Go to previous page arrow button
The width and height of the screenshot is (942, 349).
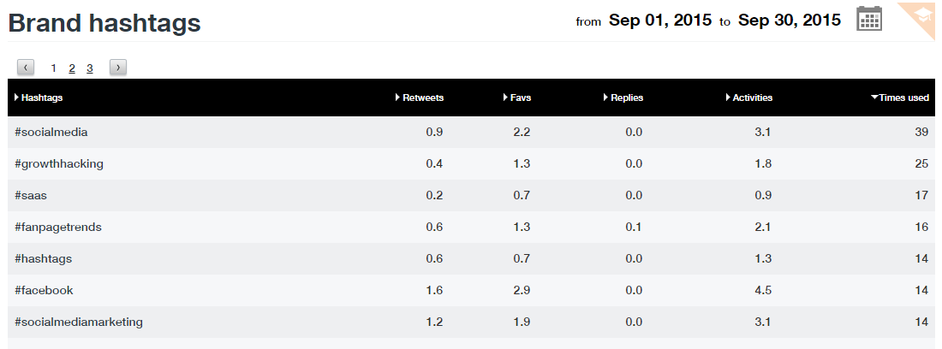pos(27,68)
